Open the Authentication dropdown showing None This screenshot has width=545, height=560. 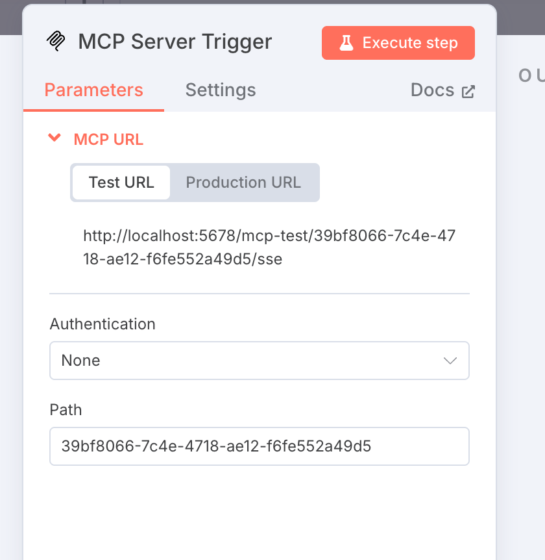click(x=260, y=361)
